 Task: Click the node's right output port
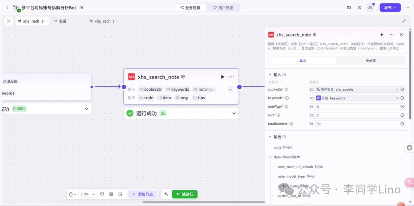point(240,87)
